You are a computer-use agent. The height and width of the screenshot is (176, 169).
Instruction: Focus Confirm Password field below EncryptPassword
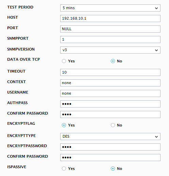click(110, 157)
